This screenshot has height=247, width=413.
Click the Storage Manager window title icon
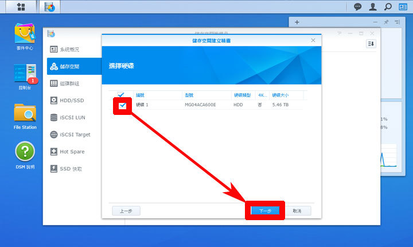[51, 34]
